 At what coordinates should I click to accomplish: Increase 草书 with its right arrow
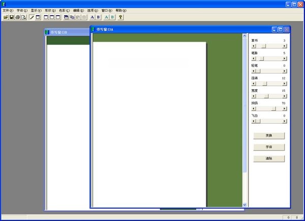click(284, 46)
